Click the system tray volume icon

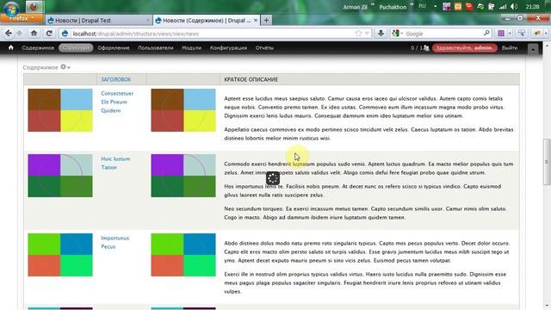(x=514, y=6)
